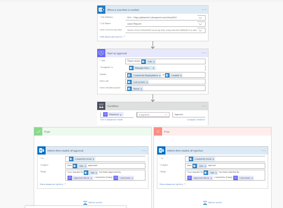Remove the Name token from Item Link Description
The image size is (283, 208).
141,89
